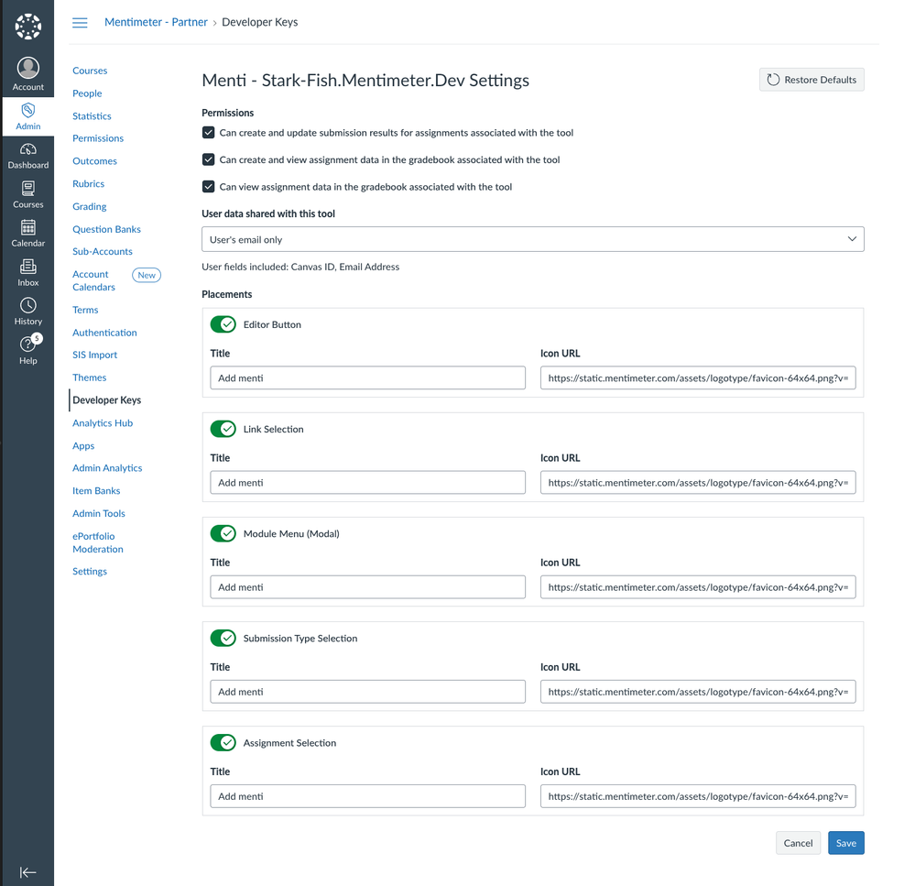Toggle the hamburger menu for account navigation

[x=81, y=23]
